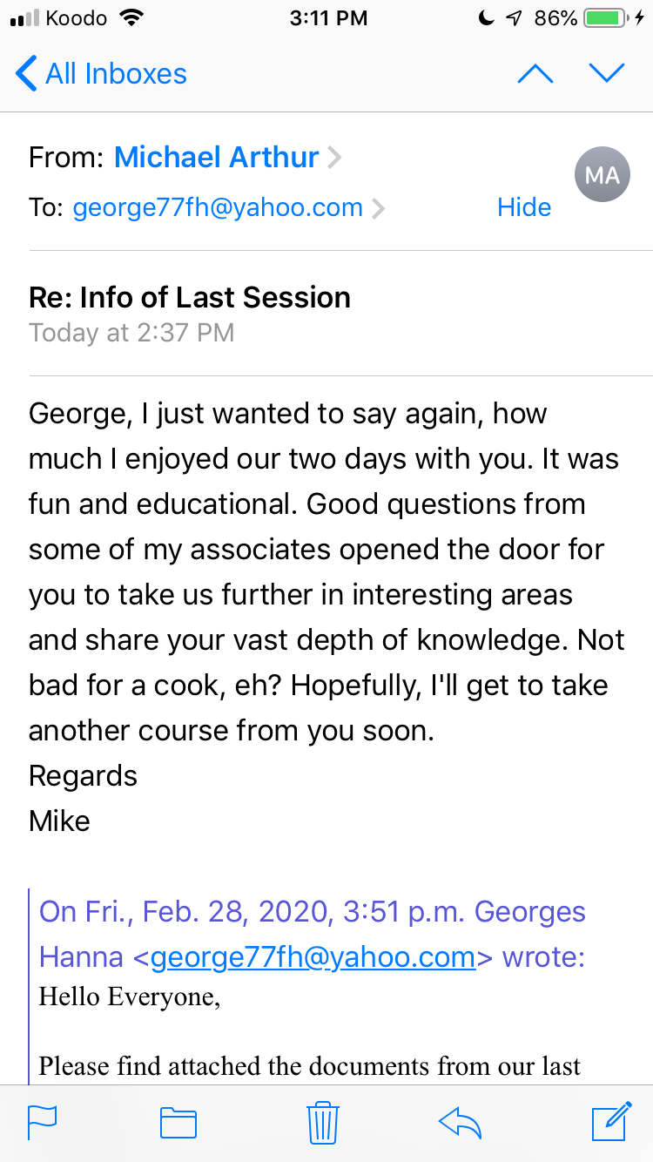This screenshot has width=653, height=1162.
Task: Move message using the folder icon
Action: 178,1122
